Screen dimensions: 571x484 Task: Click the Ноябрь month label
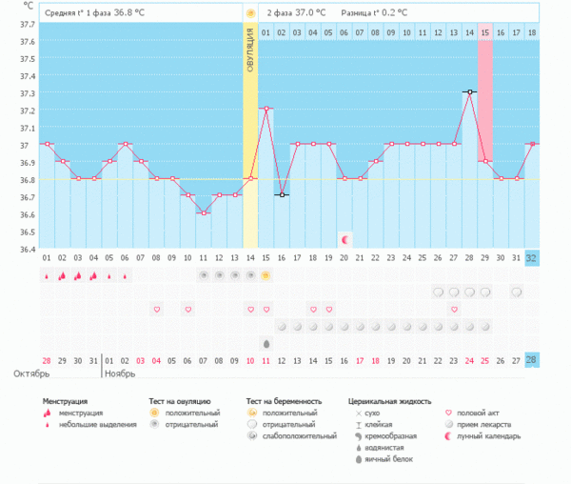coord(121,374)
